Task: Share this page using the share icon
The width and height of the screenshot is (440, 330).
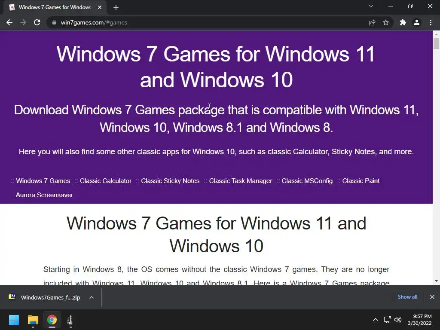Action: pyautogui.click(x=372, y=22)
